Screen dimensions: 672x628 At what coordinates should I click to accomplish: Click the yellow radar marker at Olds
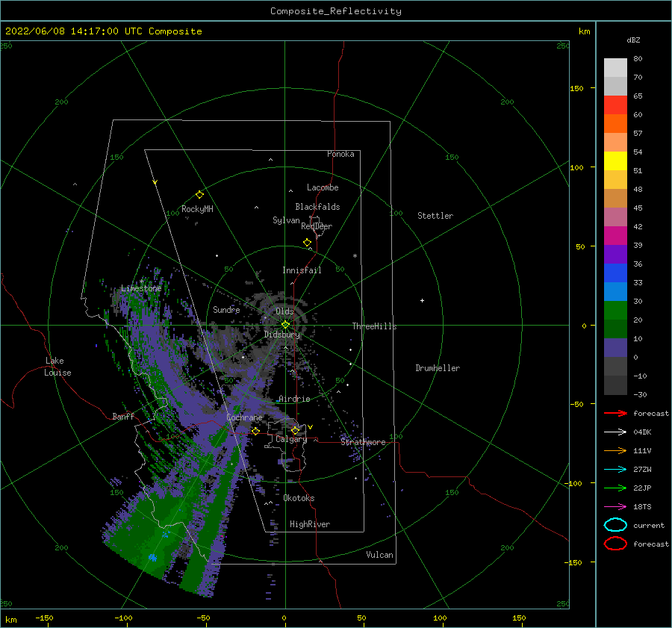(285, 325)
